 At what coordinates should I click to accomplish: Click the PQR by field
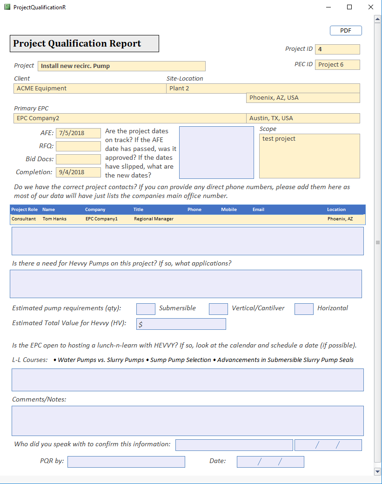tap(126, 462)
